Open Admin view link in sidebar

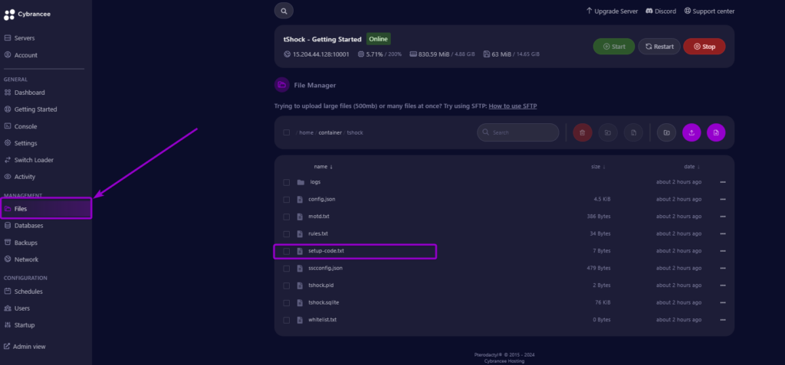[x=25, y=347]
